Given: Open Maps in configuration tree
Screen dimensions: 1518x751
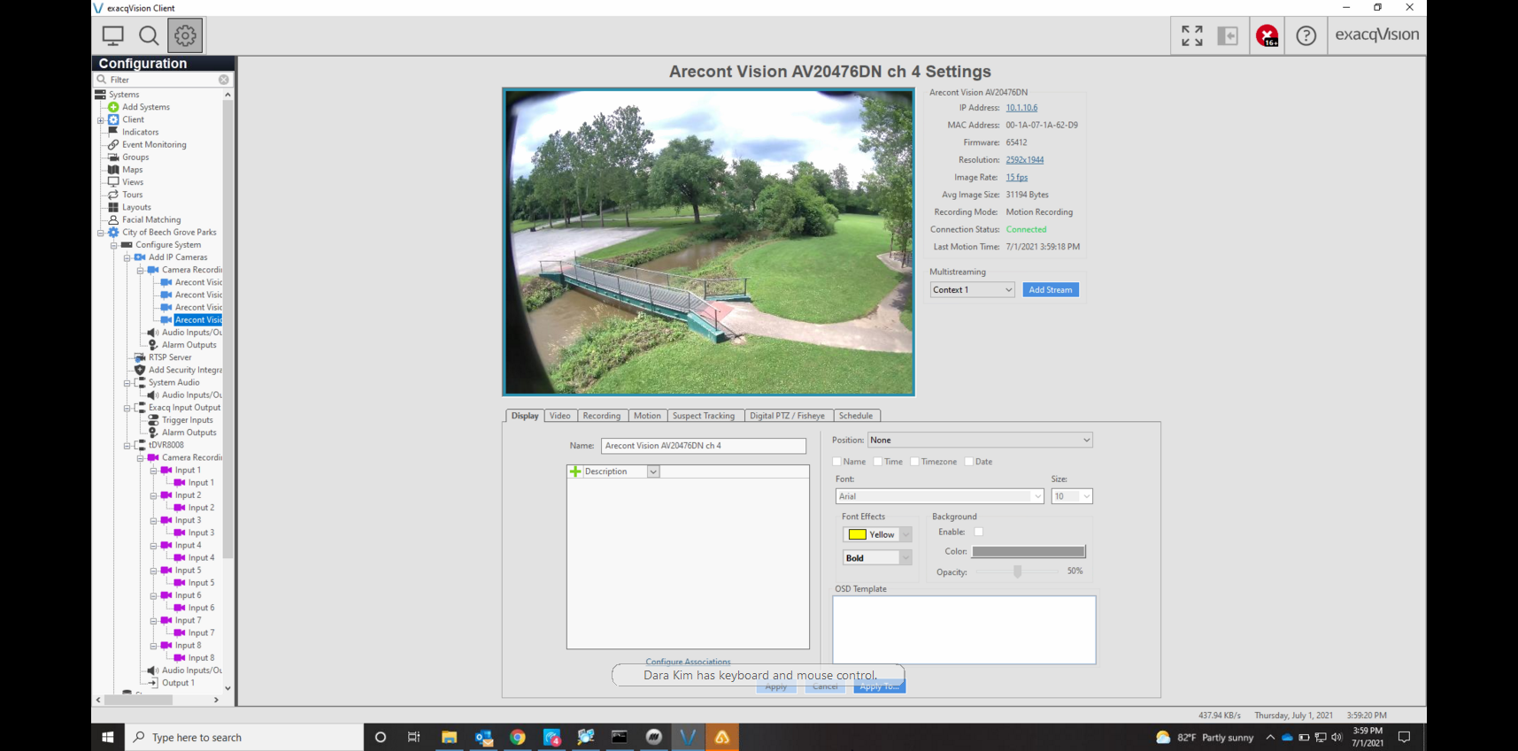Looking at the screenshot, I should tap(132, 170).
